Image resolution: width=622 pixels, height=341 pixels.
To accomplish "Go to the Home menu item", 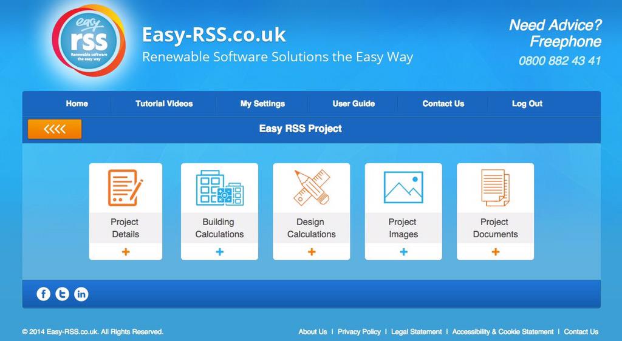I will 77,104.
